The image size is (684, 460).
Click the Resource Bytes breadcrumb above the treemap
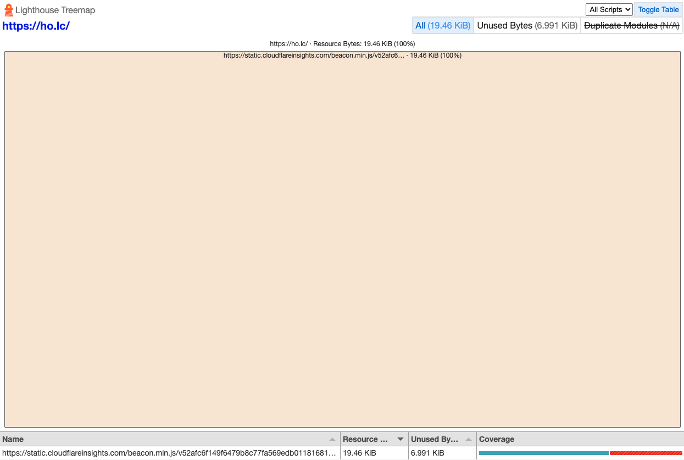(x=342, y=43)
